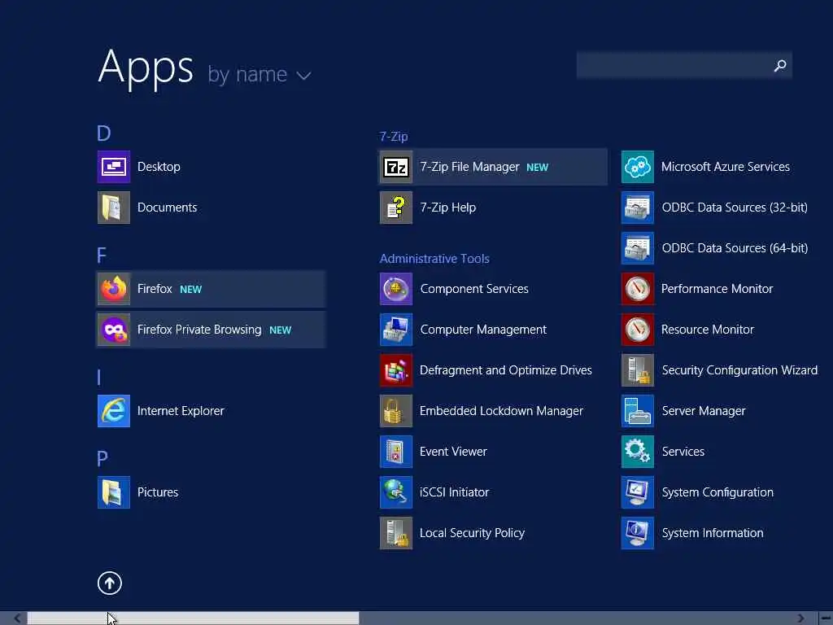Open the Pictures folder icon
833x625 pixels.
(x=114, y=492)
